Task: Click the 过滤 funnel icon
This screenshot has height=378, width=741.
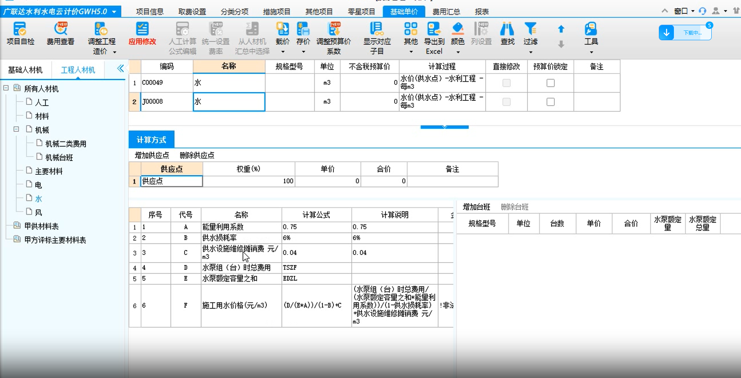Action: point(530,29)
